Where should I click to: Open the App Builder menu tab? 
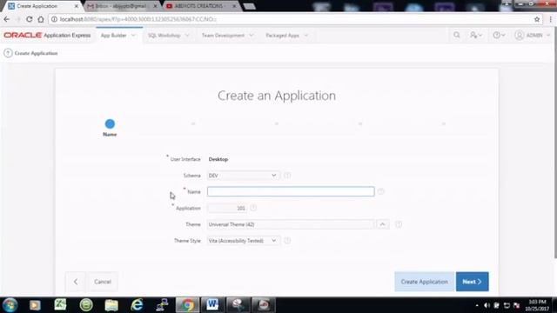(114, 36)
